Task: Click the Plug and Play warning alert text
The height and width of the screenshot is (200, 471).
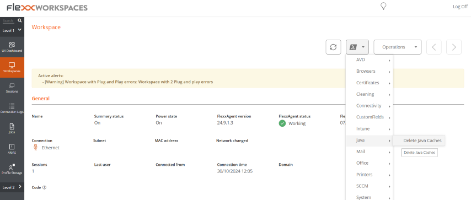Action: [x=129, y=82]
